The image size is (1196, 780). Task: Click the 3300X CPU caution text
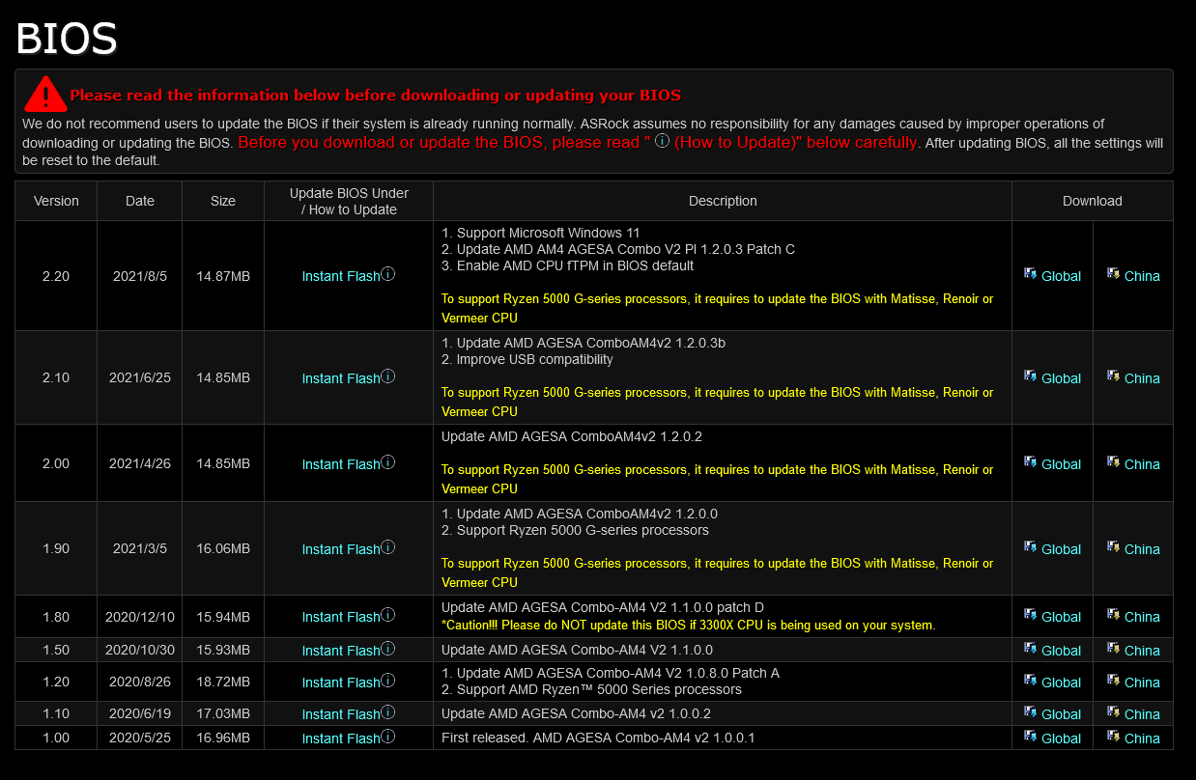(689, 626)
